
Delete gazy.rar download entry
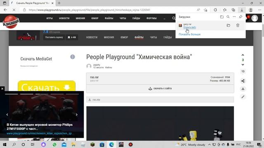click(x=238, y=25)
